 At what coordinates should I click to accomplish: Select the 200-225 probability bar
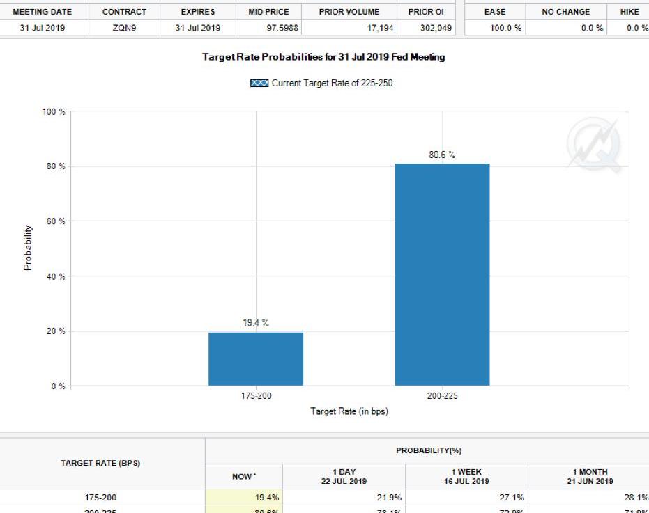point(442,274)
